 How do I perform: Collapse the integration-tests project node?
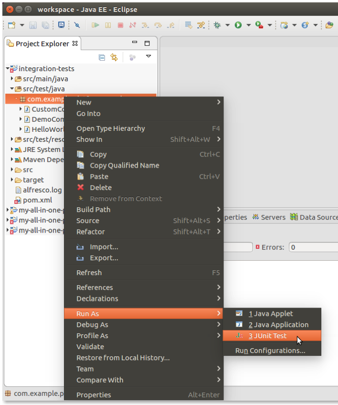pyautogui.click(x=8, y=69)
